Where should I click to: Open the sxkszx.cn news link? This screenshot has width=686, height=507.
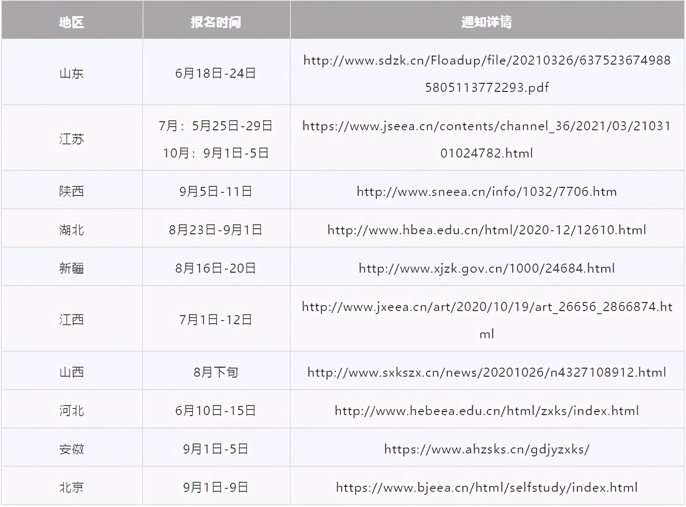pyautogui.click(x=486, y=372)
